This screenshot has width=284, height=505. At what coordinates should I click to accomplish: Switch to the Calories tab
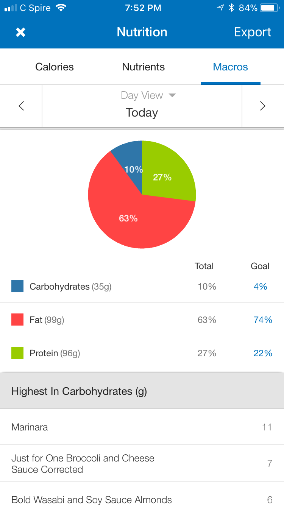tap(55, 67)
